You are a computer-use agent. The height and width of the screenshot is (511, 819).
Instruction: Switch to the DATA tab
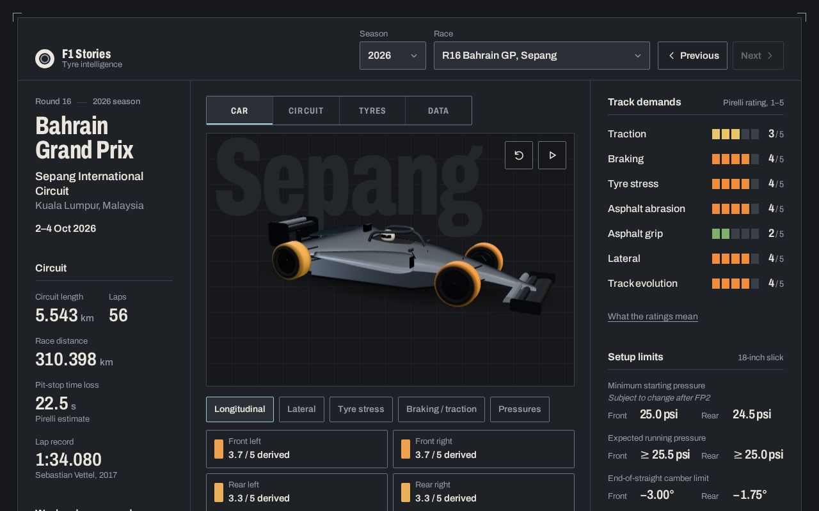coord(438,111)
